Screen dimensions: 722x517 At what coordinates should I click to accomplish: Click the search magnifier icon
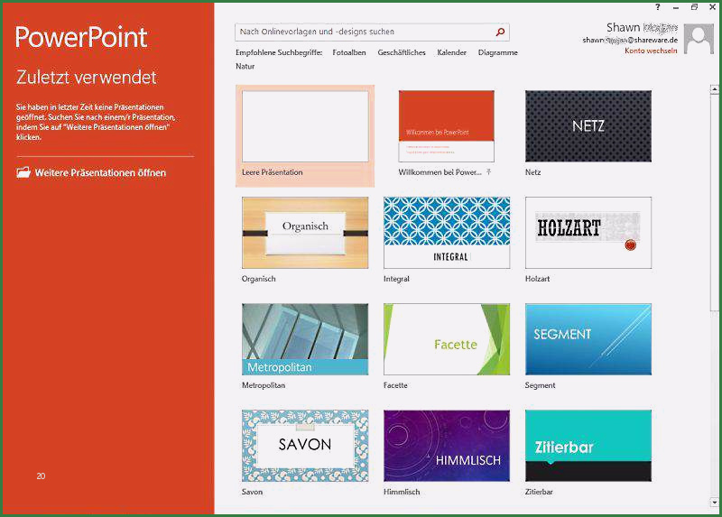click(x=501, y=32)
